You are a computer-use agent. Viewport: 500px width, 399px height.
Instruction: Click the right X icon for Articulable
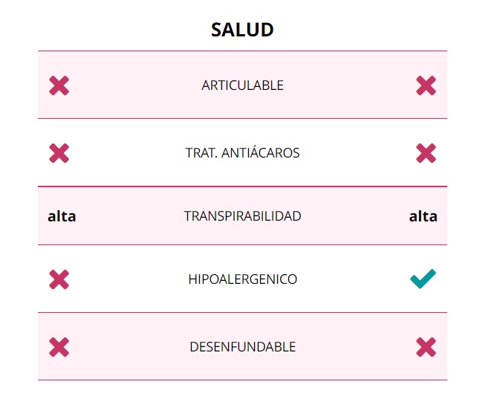point(426,85)
